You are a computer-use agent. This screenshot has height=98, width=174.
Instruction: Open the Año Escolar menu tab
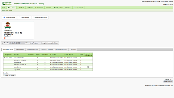11,8
